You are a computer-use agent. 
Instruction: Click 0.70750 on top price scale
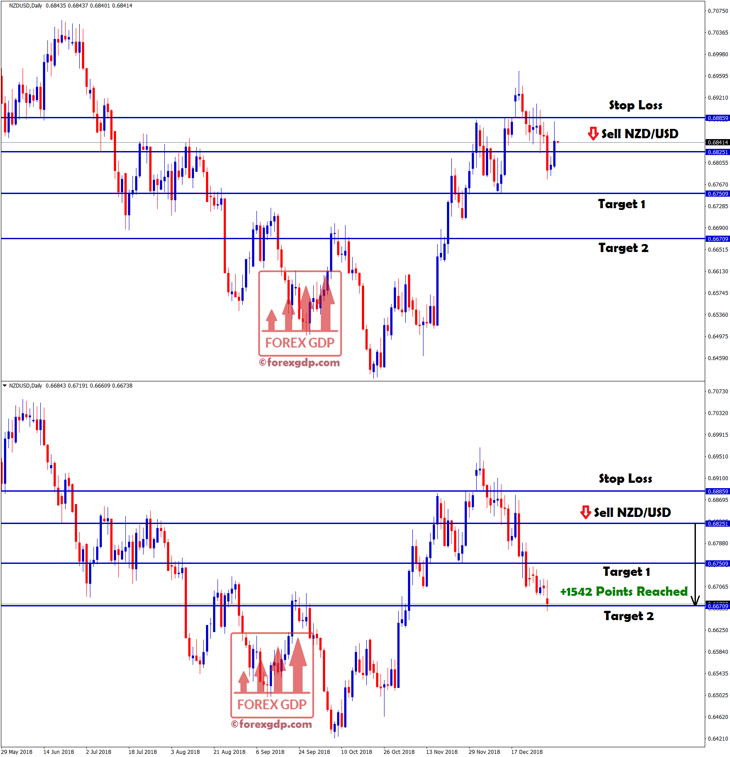718,11
